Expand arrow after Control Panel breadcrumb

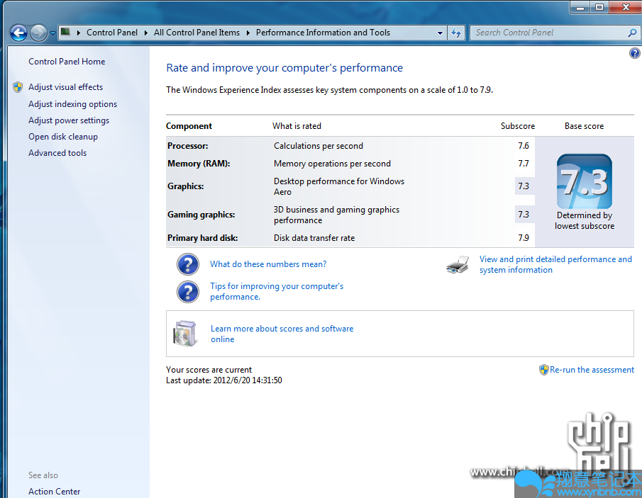tap(145, 33)
